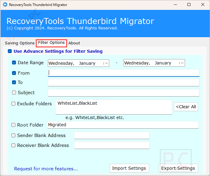Disable Use Advance Settings for Filter Saving
This screenshot has height=176, width=210.
(x=10, y=51)
